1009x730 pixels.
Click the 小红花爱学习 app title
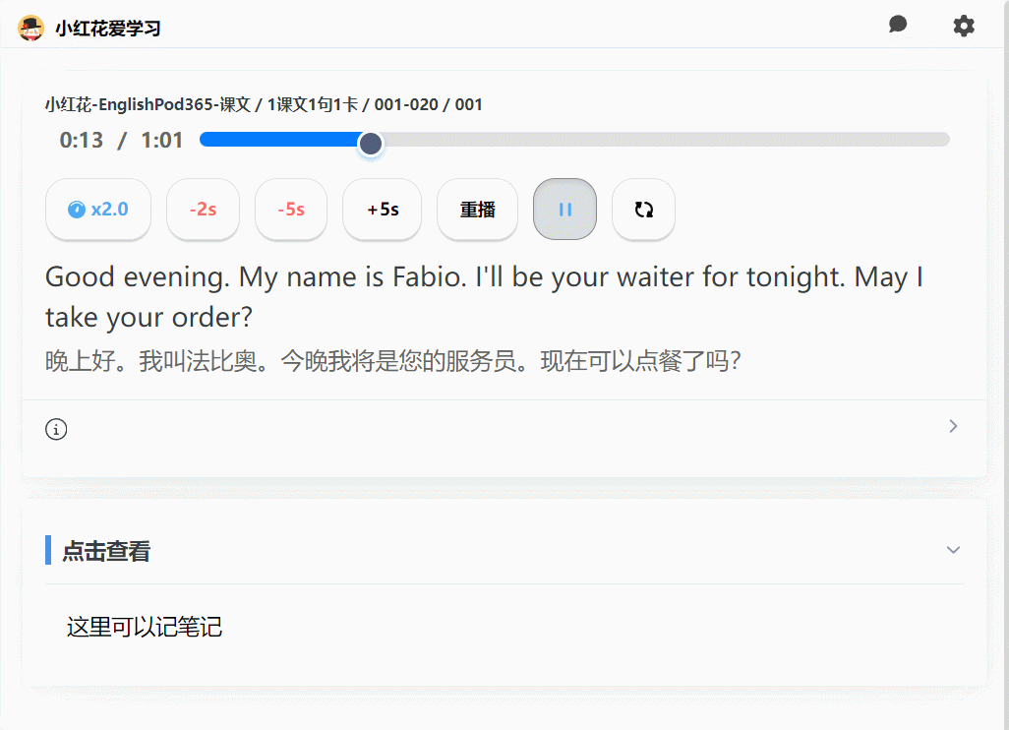pos(108,29)
